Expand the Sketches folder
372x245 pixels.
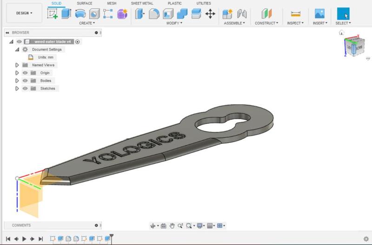coord(17,89)
